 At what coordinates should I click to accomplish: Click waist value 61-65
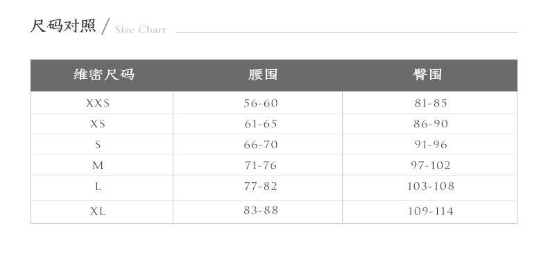pos(261,124)
